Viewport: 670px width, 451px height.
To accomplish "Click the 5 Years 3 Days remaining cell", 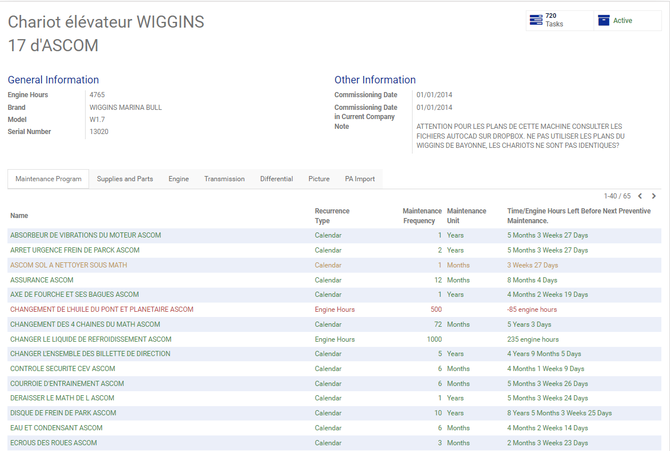I will [x=529, y=324].
